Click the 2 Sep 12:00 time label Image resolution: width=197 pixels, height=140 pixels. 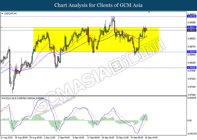coord(50,137)
